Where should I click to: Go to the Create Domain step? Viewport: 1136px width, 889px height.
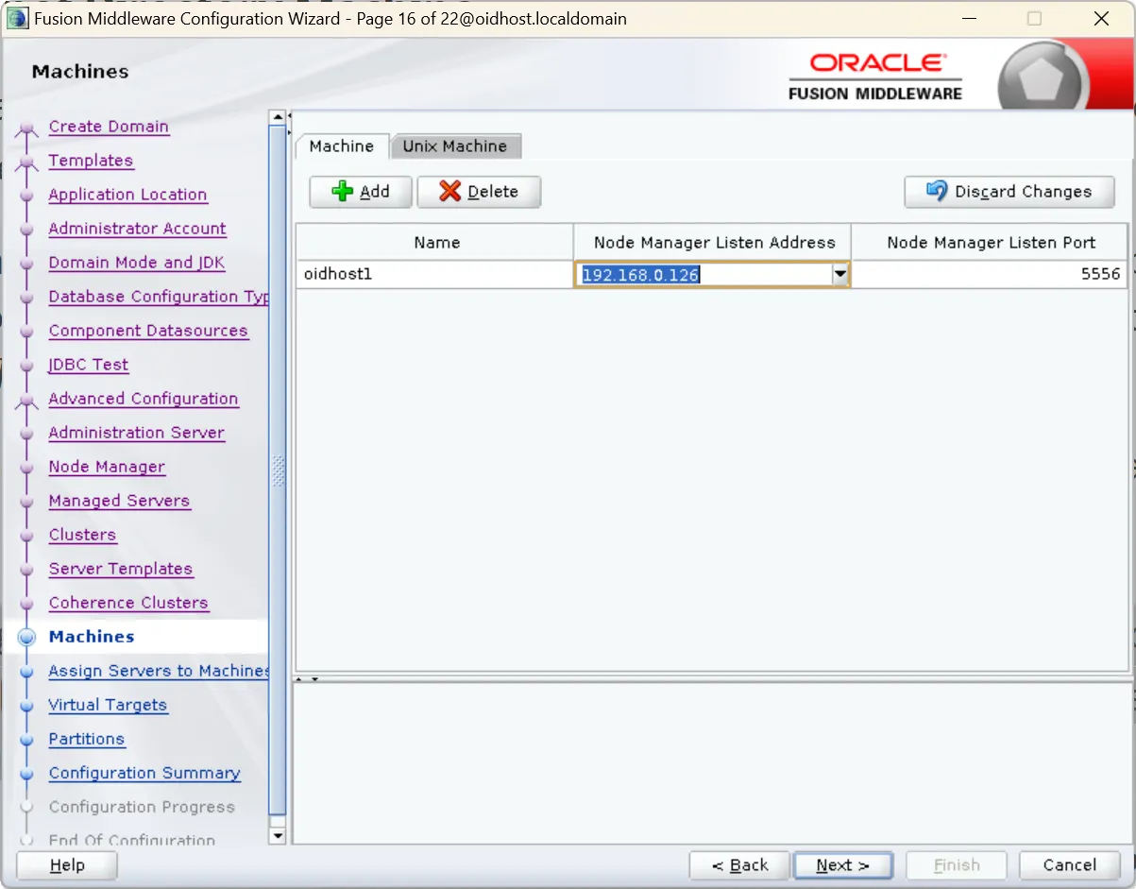[109, 127]
